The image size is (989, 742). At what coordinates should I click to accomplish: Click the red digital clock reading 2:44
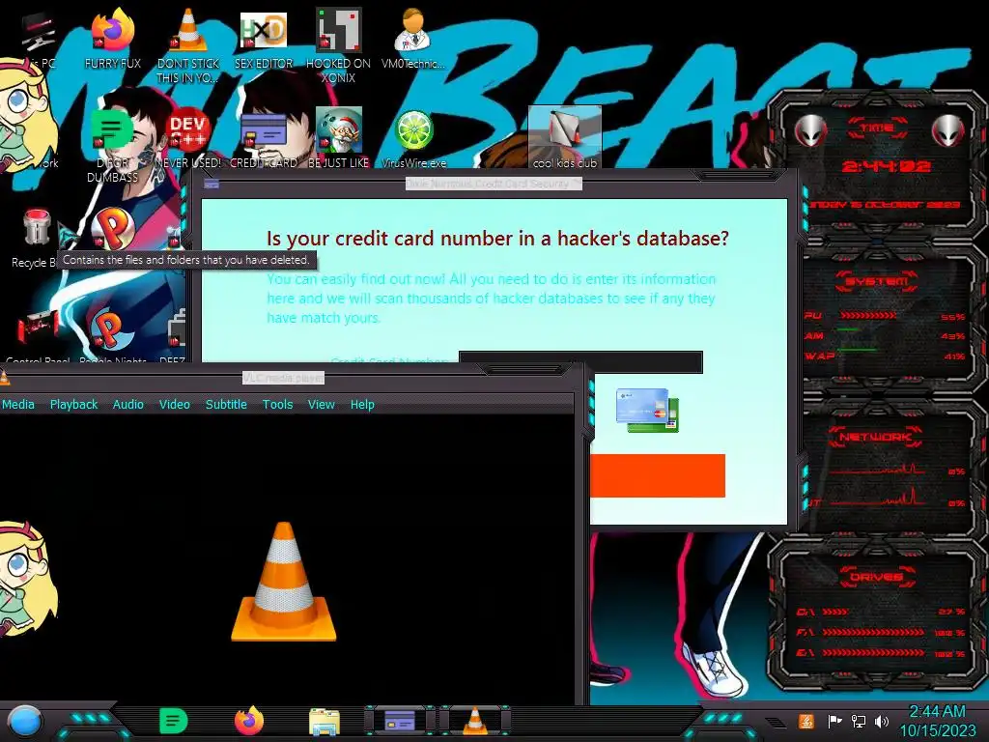click(886, 166)
